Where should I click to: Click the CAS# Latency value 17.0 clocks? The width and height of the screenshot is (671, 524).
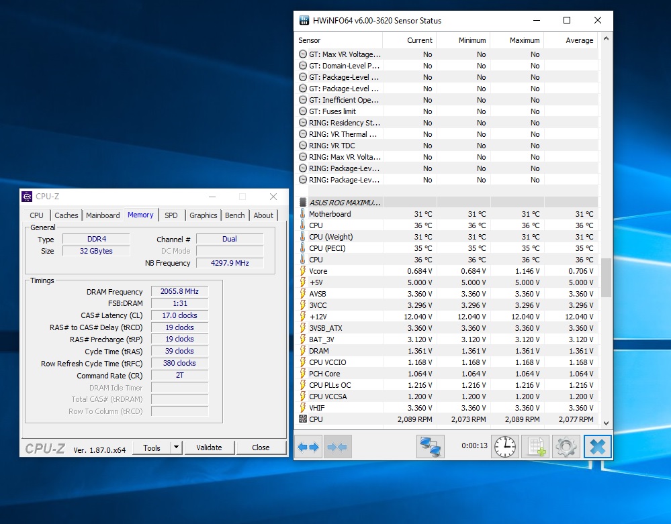click(180, 315)
